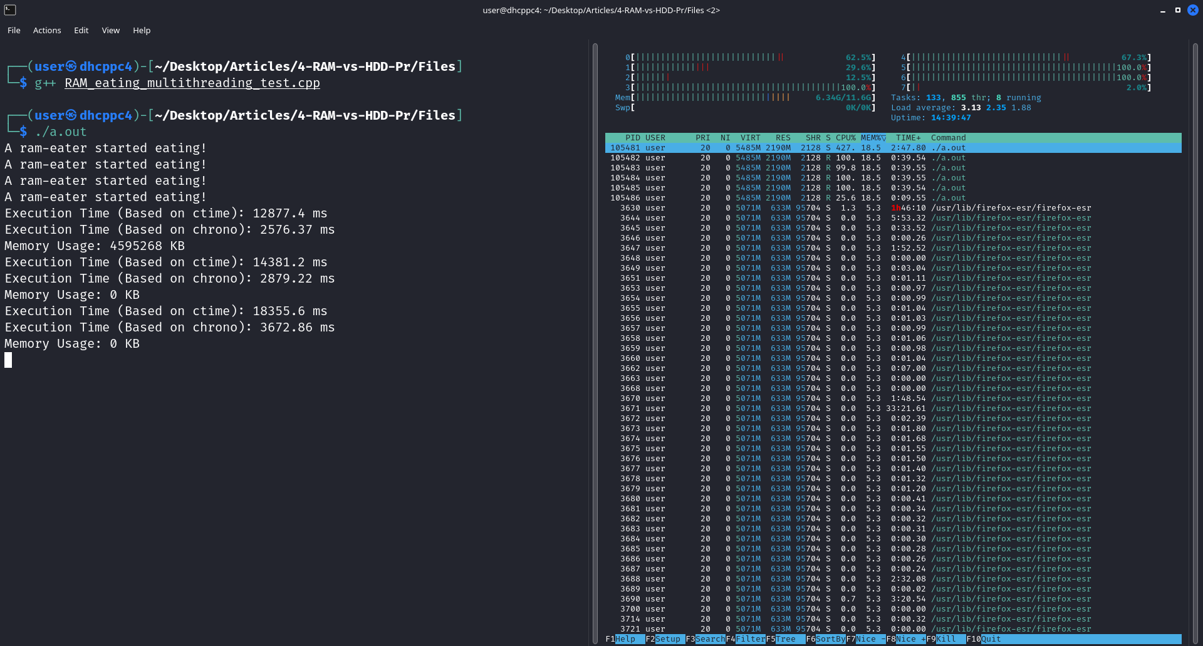The width and height of the screenshot is (1203, 646).
Task: Select process row PID 105485
Action: click(x=893, y=188)
